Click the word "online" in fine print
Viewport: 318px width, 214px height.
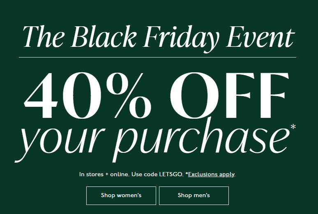(120, 175)
